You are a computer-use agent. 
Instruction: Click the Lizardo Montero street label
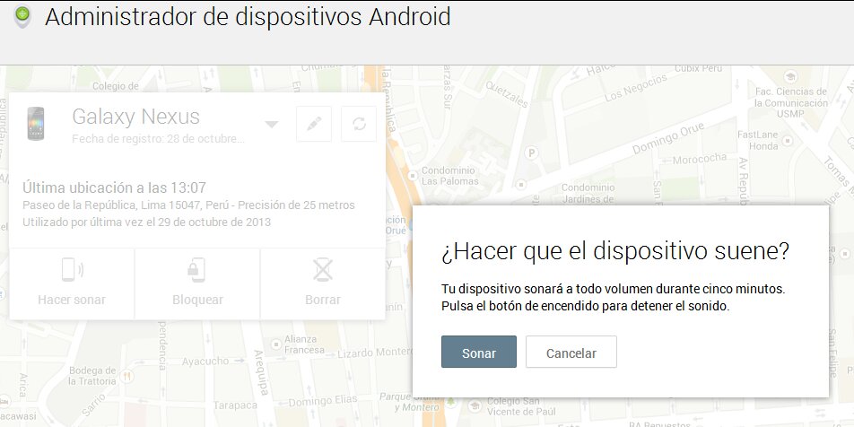[375, 353]
